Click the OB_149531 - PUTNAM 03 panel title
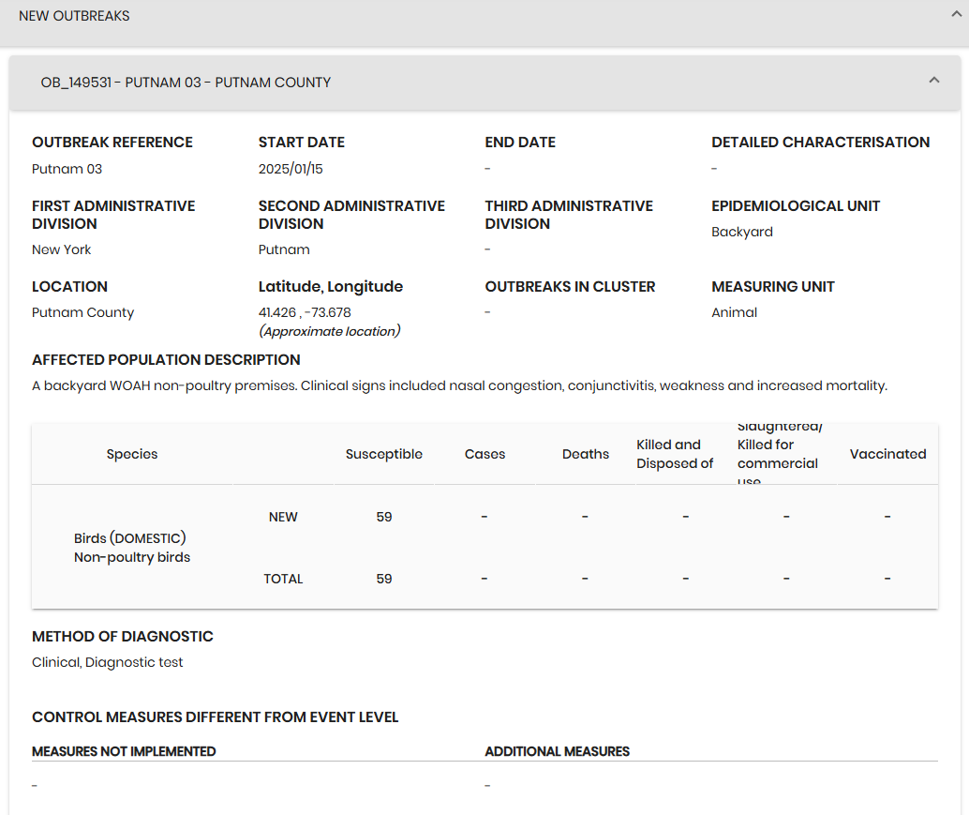Viewport: 969px width, 815px height. tap(186, 83)
